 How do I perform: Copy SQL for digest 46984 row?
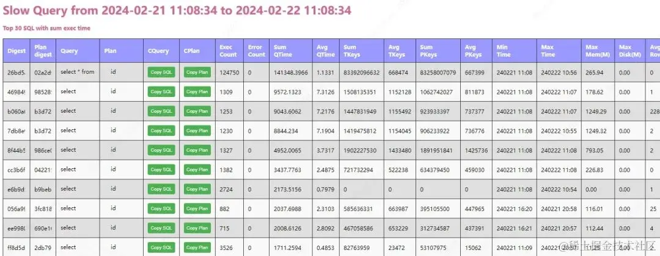click(161, 92)
